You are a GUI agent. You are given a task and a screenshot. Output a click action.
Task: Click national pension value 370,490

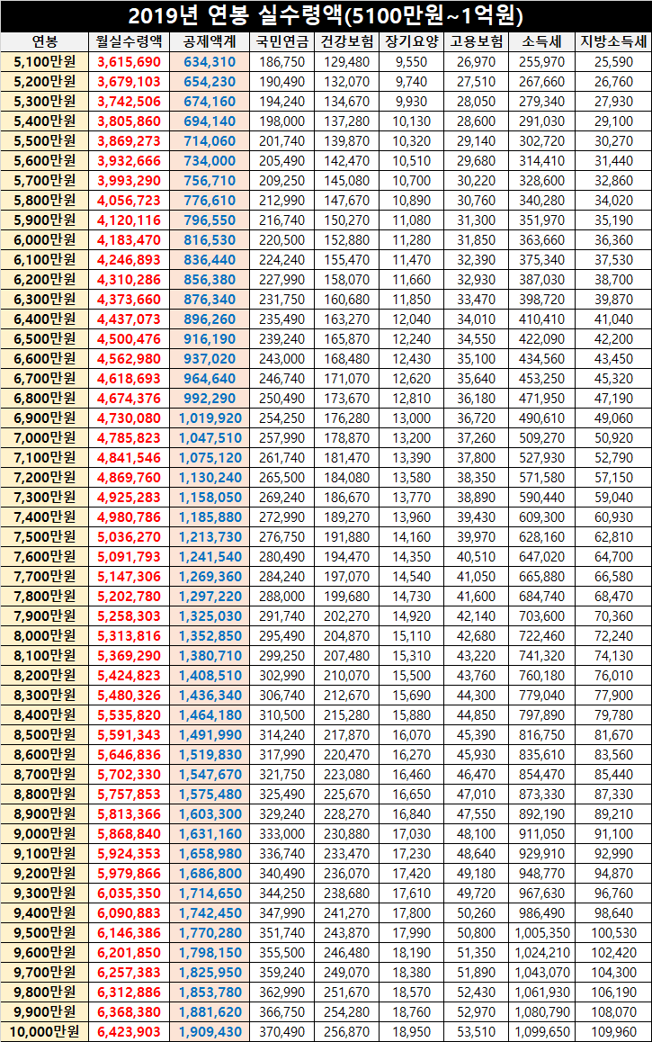(282, 1032)
